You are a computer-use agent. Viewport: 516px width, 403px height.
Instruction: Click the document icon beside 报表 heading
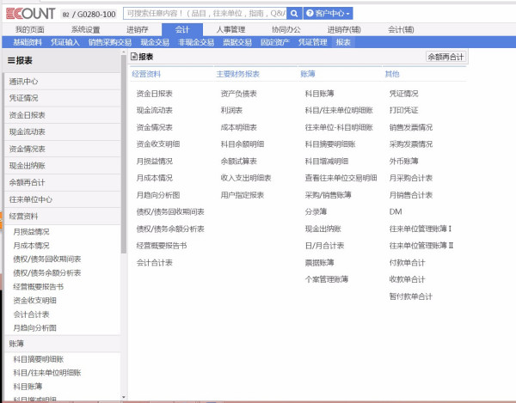tap(135, 57)
